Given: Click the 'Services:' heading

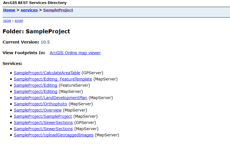Looking at the screenshot, I should (x=12, y=64).
